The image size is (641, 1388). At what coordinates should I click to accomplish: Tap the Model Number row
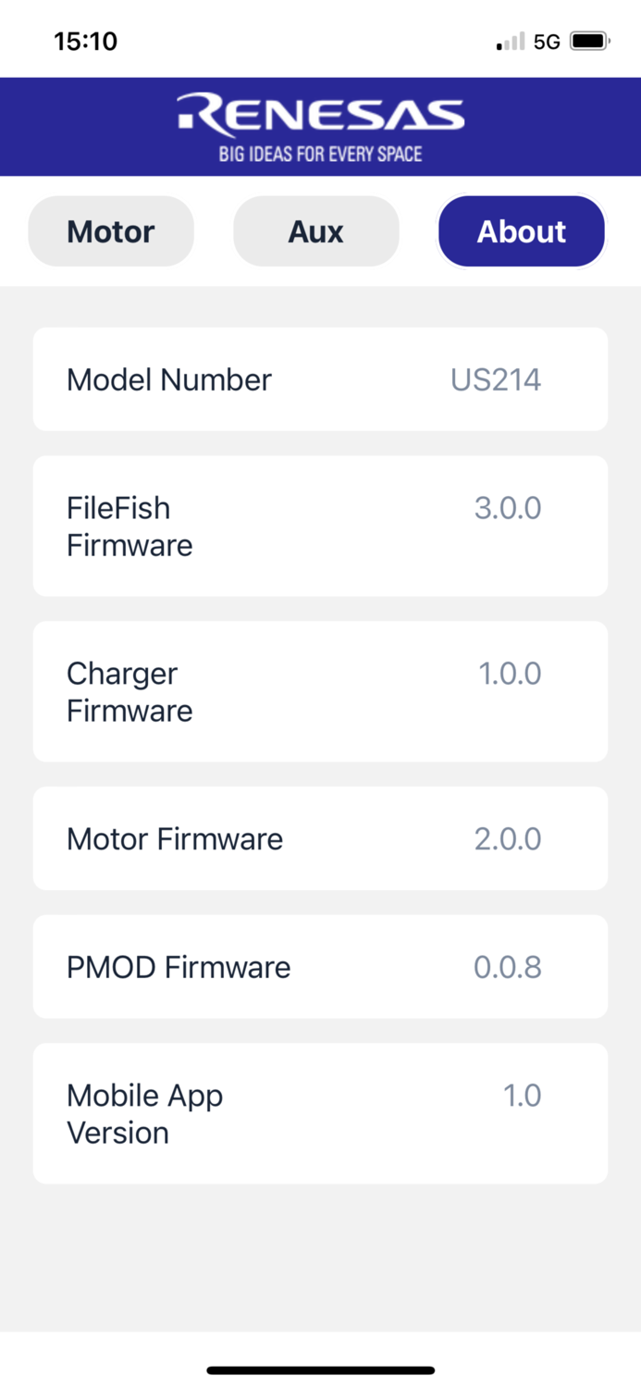point(320,379)
